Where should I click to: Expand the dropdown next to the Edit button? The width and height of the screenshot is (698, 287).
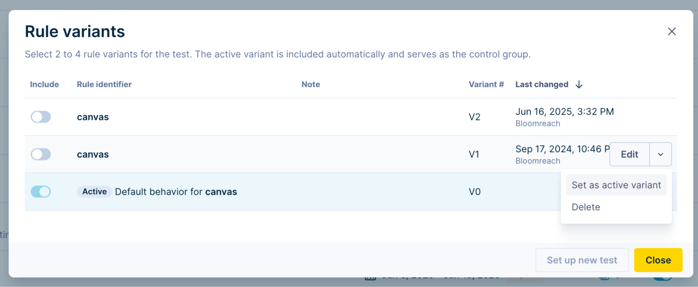[661, 154]
